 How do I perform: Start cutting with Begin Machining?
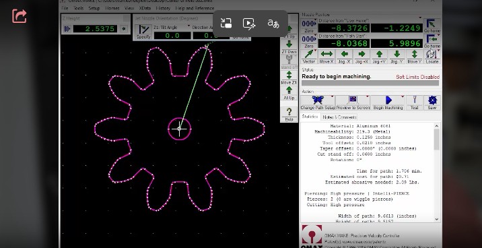point(388,102)
